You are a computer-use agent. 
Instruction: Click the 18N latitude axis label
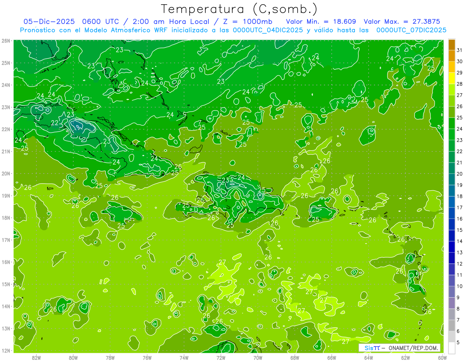[6, 218]
